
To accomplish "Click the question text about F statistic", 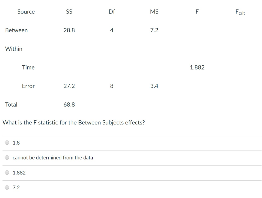I will click(74, 123).
